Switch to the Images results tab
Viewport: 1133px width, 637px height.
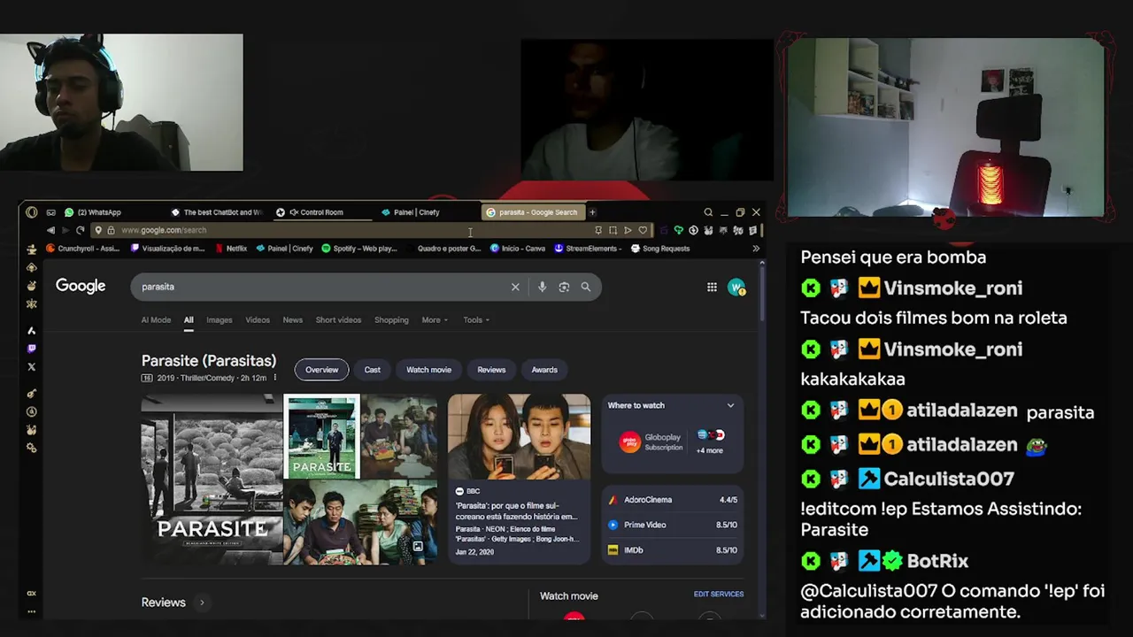(x=219, y=320)
